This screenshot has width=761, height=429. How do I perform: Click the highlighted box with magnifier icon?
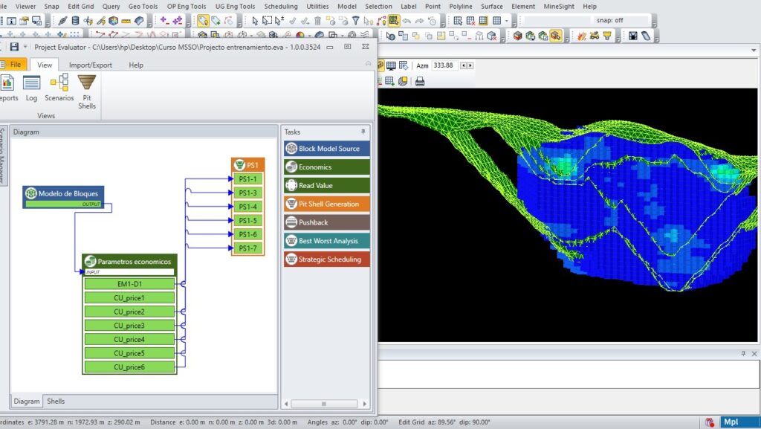556,36
